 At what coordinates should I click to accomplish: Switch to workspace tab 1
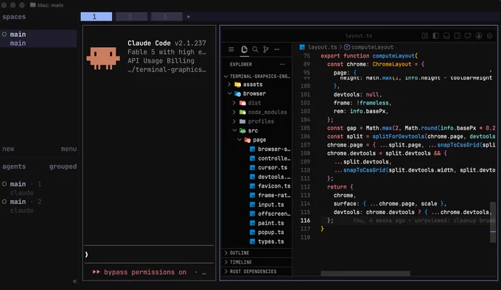pyautogui.click(x=97, y=17)
